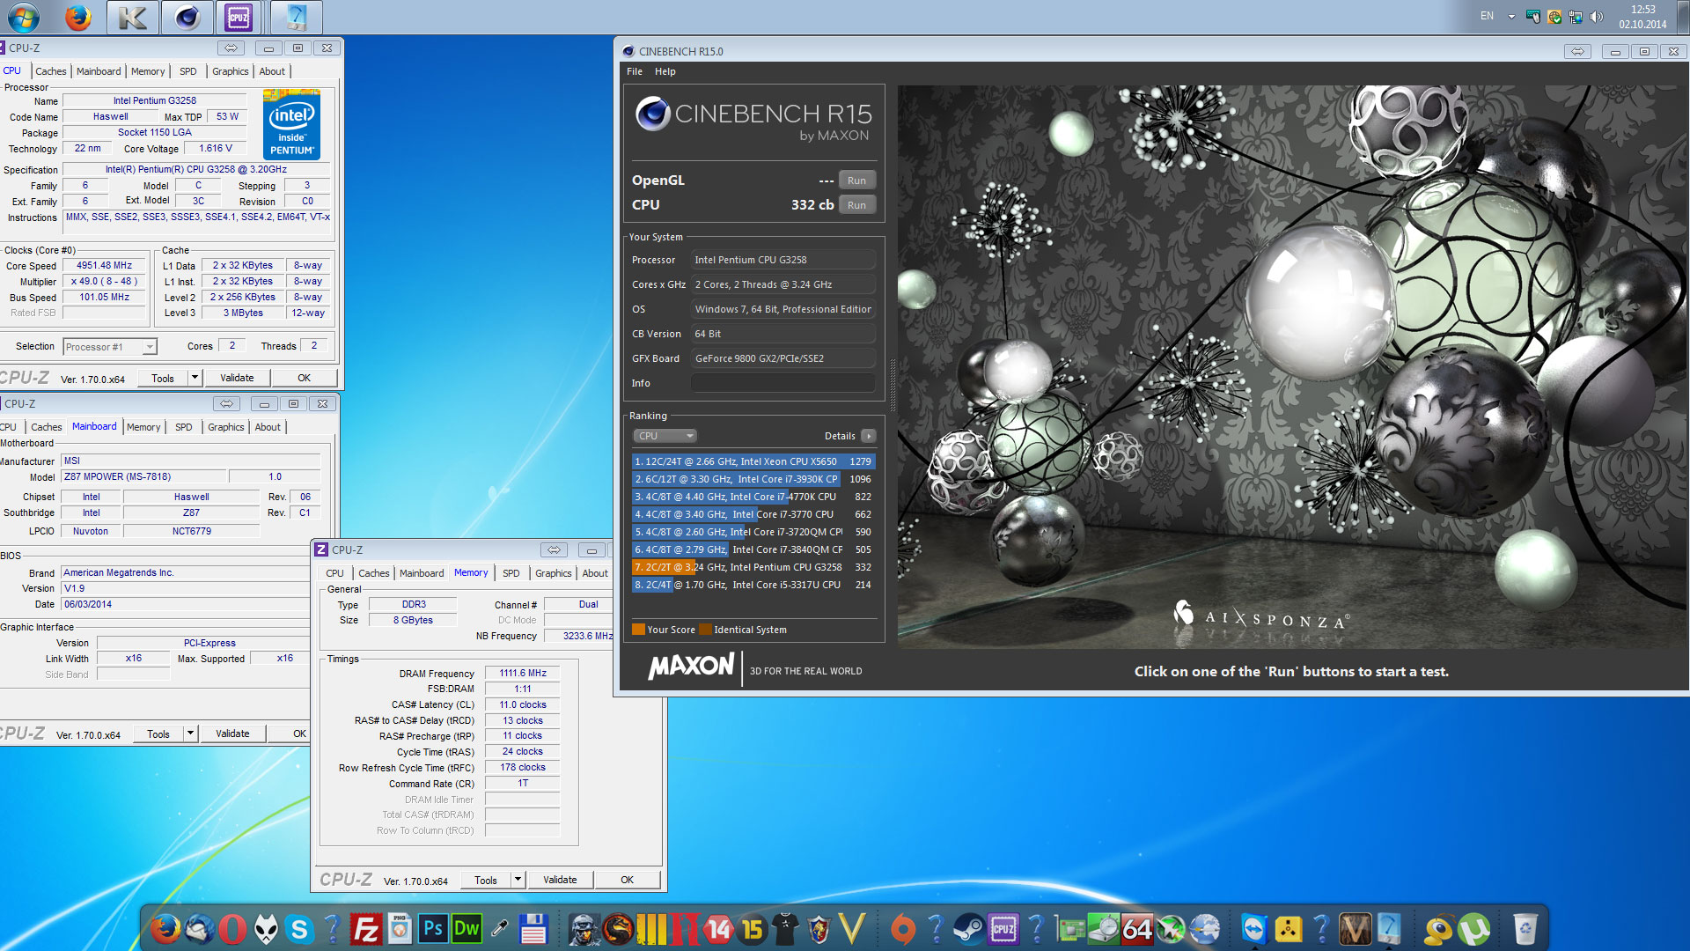Viewport: 1690px width, 951px height.
Task: Open the KMPlayer taskbar button
Action: 133,17
